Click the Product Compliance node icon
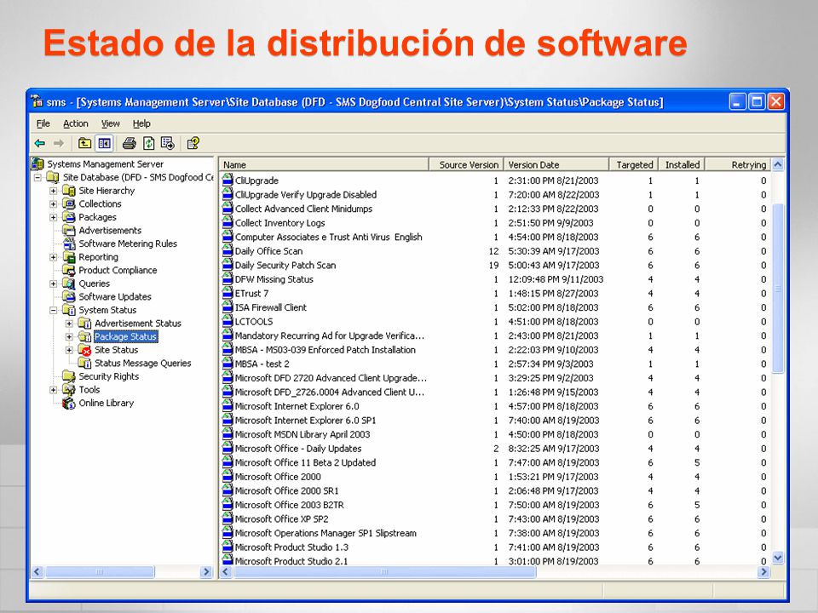The height and width of the screenshot is (613, 818). [69, 270]
